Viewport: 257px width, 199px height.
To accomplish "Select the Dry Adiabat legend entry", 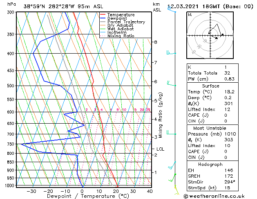I will (x=121, y=25).
